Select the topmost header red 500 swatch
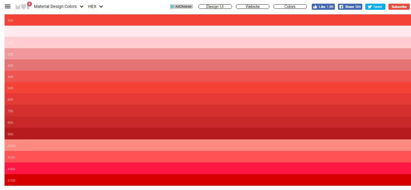 point(208,20)
